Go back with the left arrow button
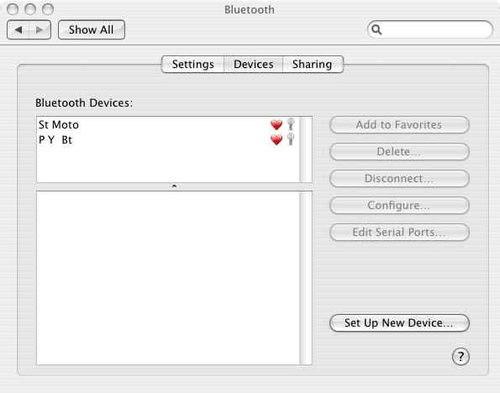500x393 pixels. point(18,29)
